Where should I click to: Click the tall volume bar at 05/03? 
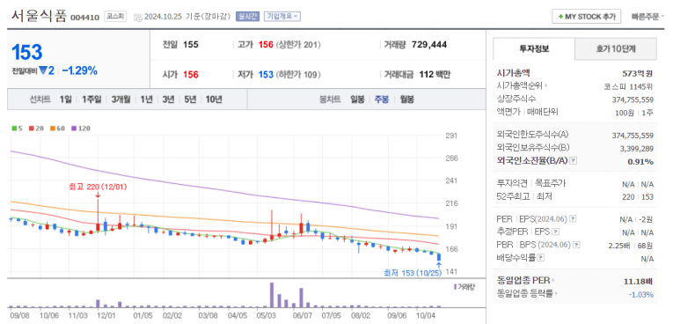[272, 295]
